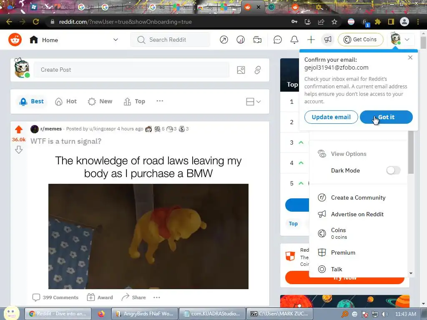Click the Create Post input field
Viewport: 427px width, 320px height.
(131, 70)
